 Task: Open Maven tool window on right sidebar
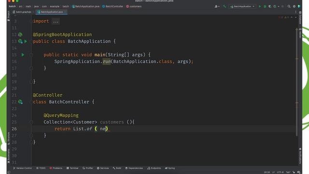coord(300,33)
